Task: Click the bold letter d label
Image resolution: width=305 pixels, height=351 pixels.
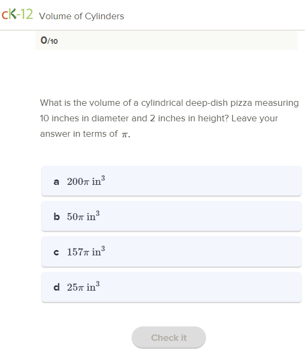Action: [57, 287]
